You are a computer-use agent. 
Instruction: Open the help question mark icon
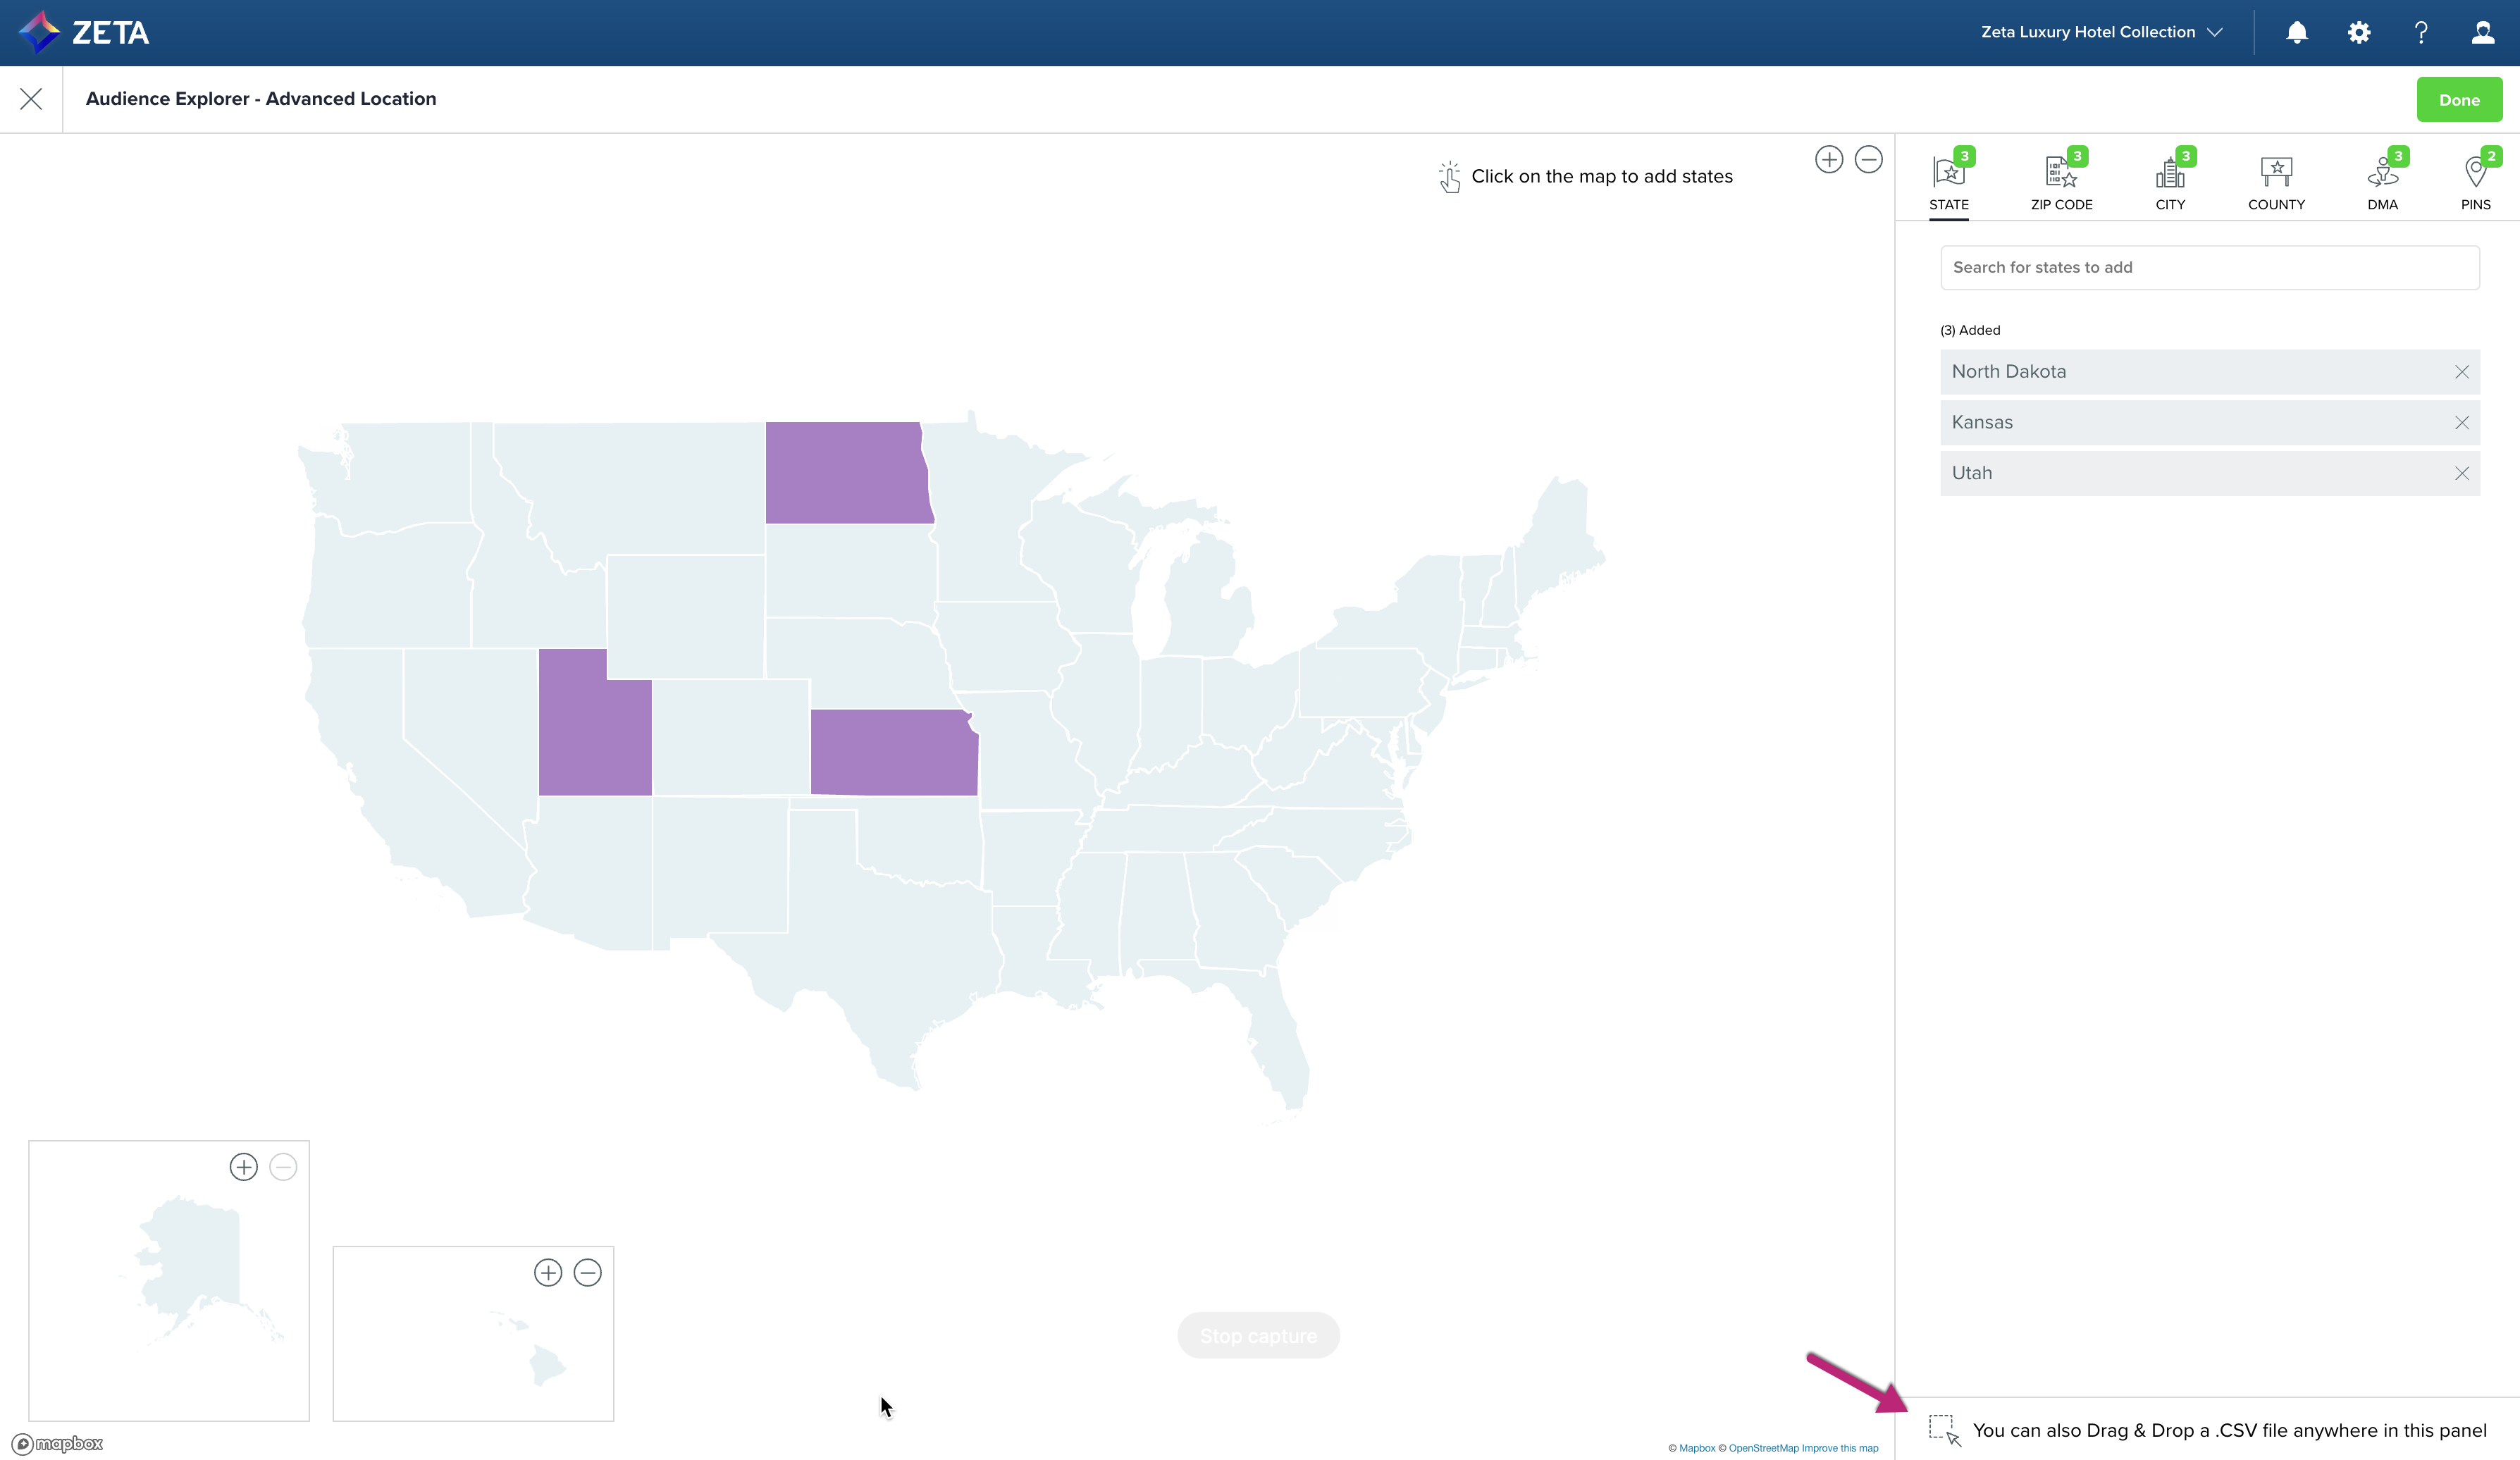click(x=2421, y=33)
